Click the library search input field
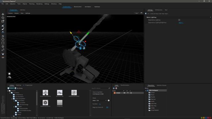 (100, 88)
